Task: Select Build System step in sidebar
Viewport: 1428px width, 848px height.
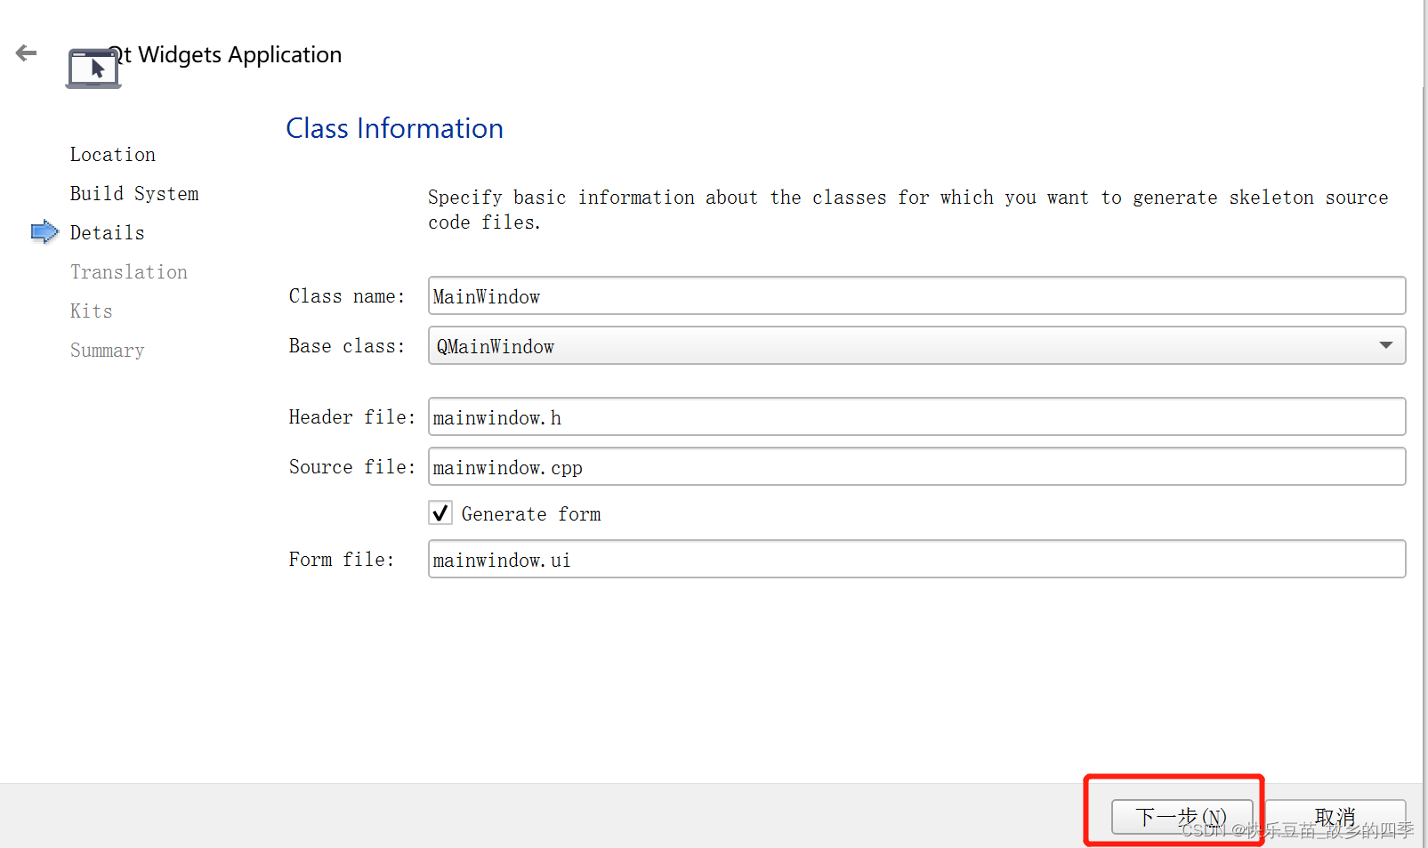Action: 134,194
